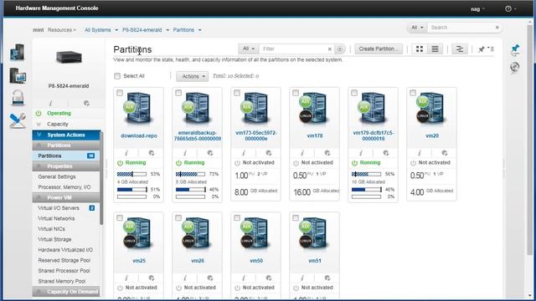
Task: Open Virtual I/O Servers
Action: coord(59,208)
